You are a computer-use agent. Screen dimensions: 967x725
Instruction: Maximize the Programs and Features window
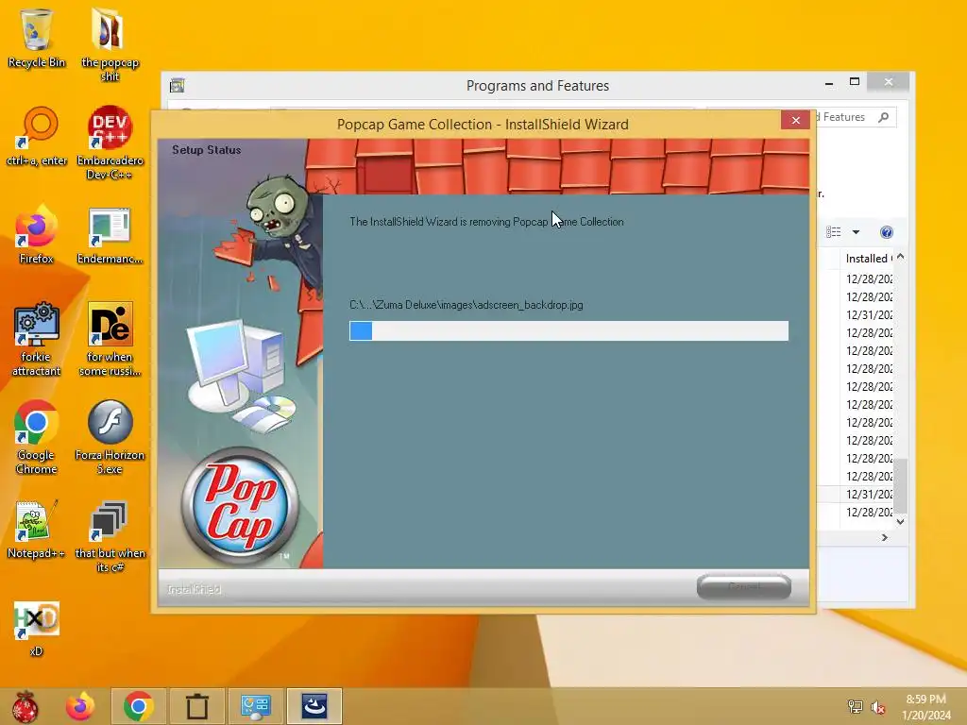click(854, 82)
